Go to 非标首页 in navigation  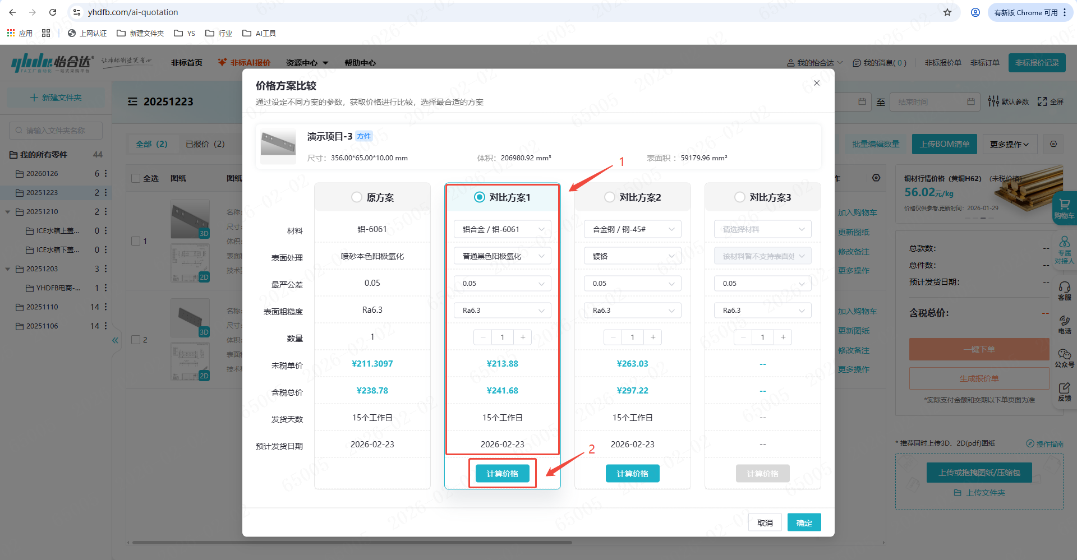pos(187,63)
